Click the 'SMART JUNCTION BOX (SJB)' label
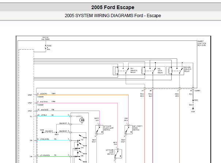This screenshot has width=221, height=163. click(202, 43)
